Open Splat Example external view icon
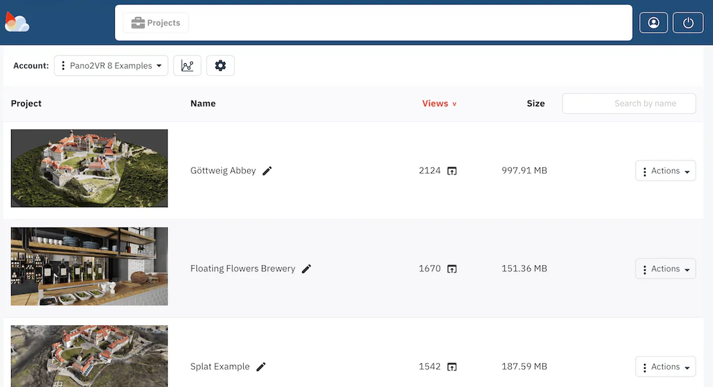 coord(452,367)
